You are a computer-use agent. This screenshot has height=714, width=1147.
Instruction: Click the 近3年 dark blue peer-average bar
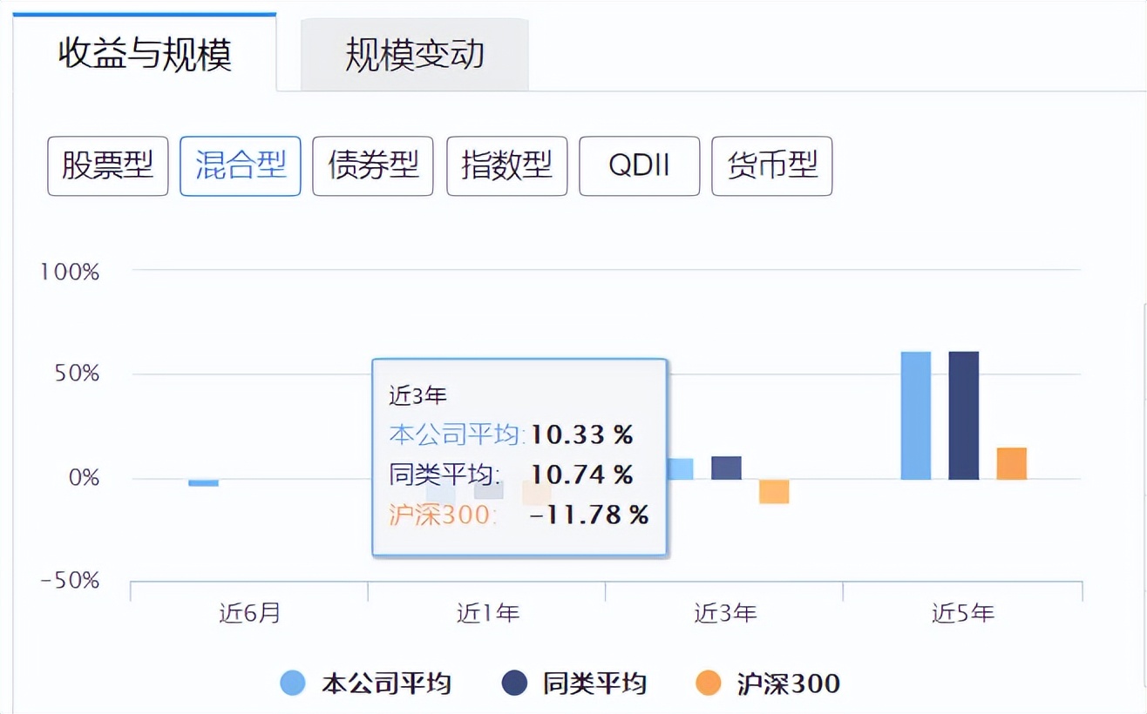click(x=726, y=468)
